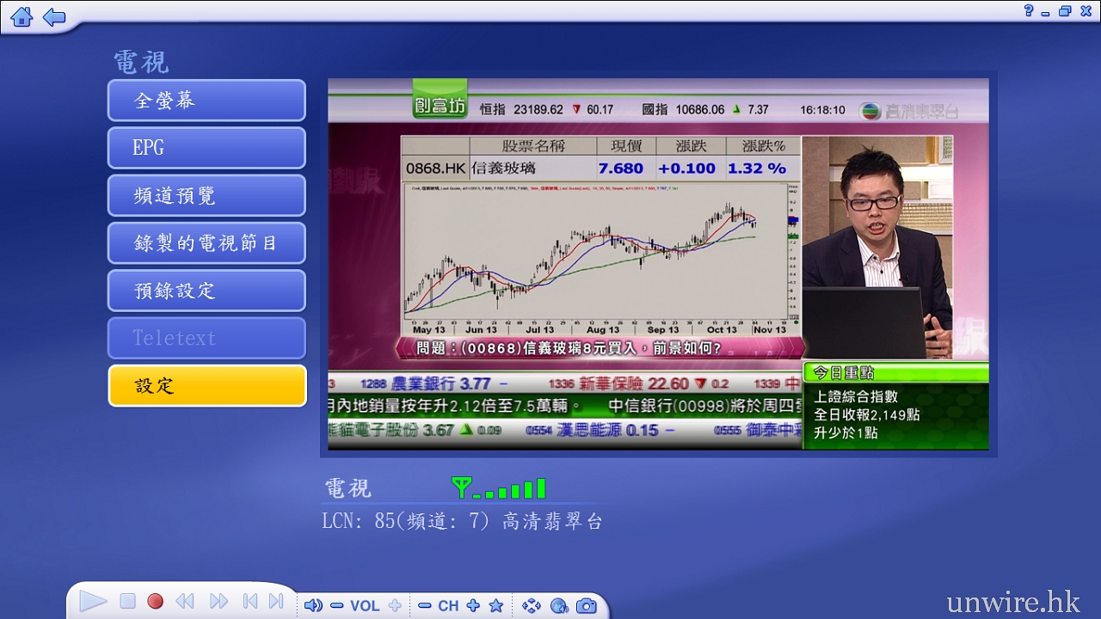1101x619 pixels.
Task: Switch to the next channel with CH plus
Action: tap(472, 606)
